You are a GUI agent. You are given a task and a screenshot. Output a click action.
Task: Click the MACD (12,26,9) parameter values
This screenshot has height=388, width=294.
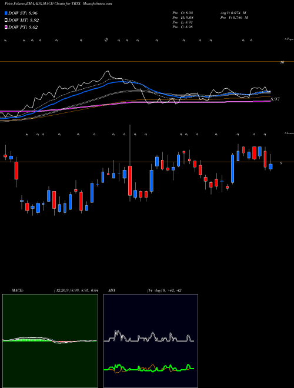pos(76,290)
